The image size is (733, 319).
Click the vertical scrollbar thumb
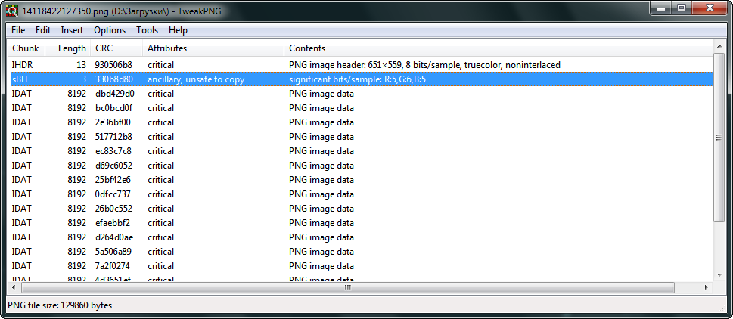point(719,137)
